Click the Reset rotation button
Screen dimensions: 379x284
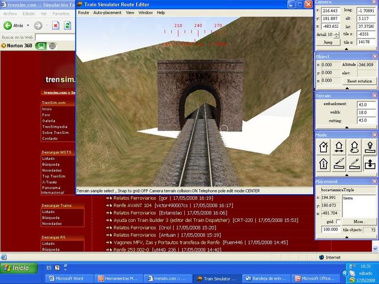[359, 80]
